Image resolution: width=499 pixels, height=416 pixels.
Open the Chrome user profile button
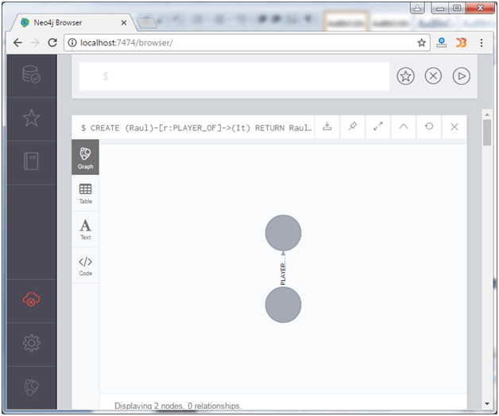(x=417, y=8)
